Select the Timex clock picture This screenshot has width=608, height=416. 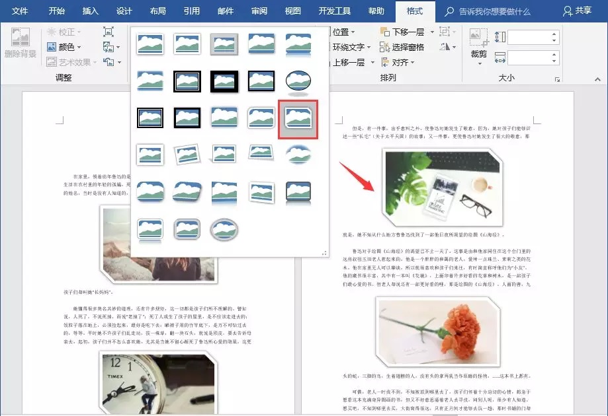[x=158, y=382]
